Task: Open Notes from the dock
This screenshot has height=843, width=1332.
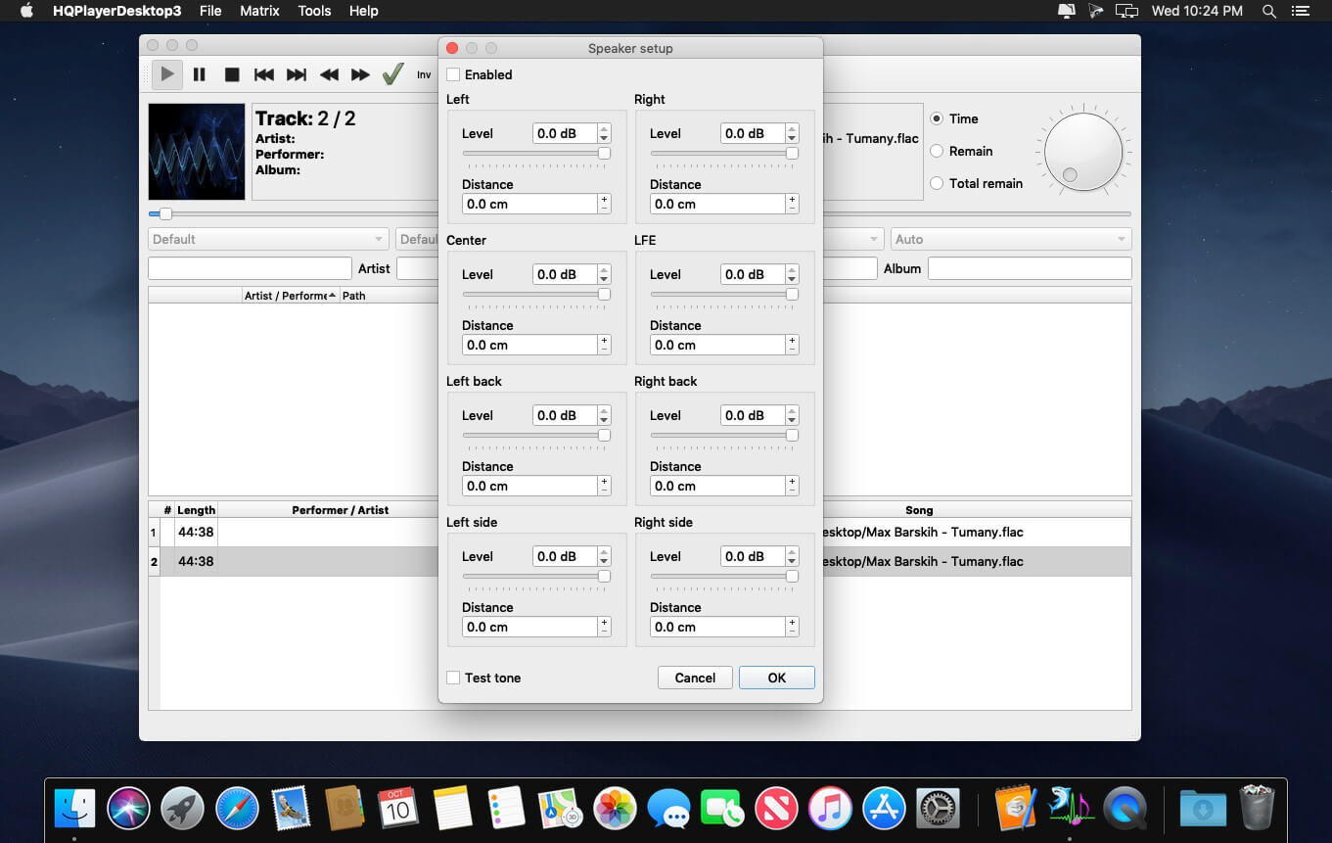Action: pos(452,809)
